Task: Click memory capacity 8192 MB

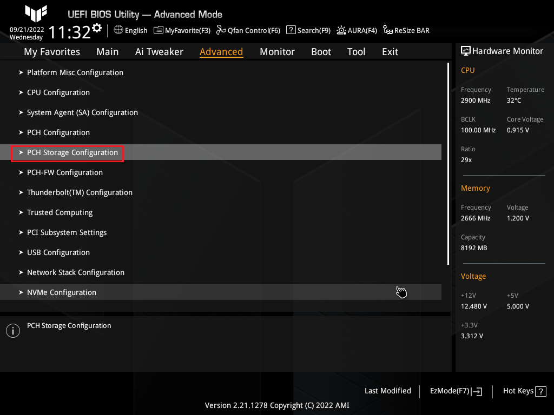Action: 474,248
